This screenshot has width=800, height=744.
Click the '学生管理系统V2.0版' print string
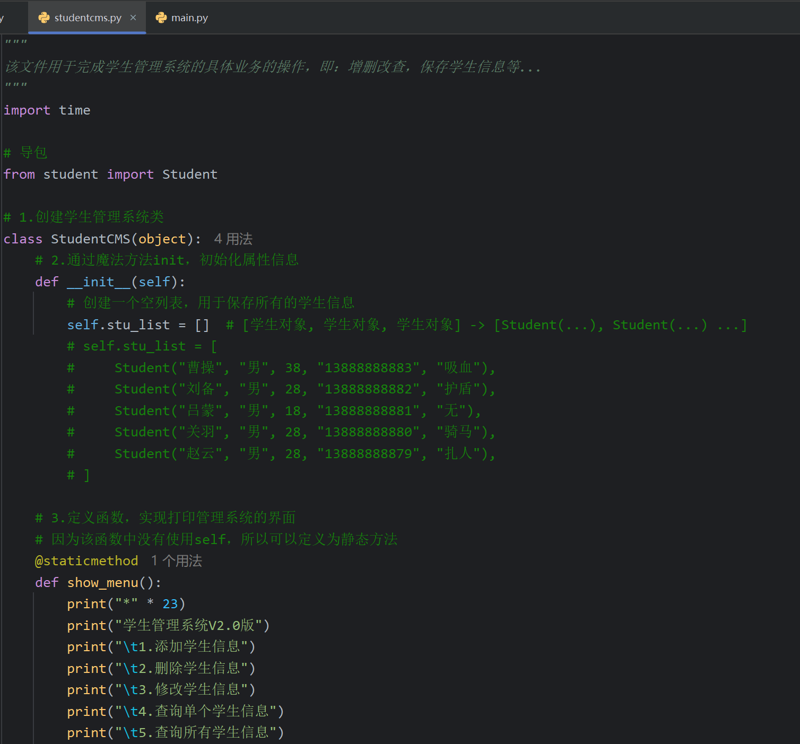[x=188, y=626]
